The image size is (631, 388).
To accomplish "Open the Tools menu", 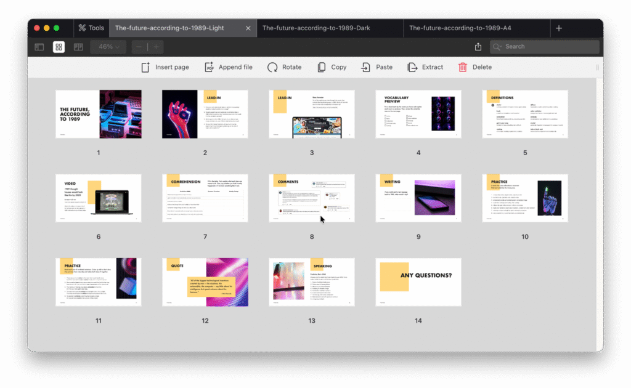I will point(90,28).
